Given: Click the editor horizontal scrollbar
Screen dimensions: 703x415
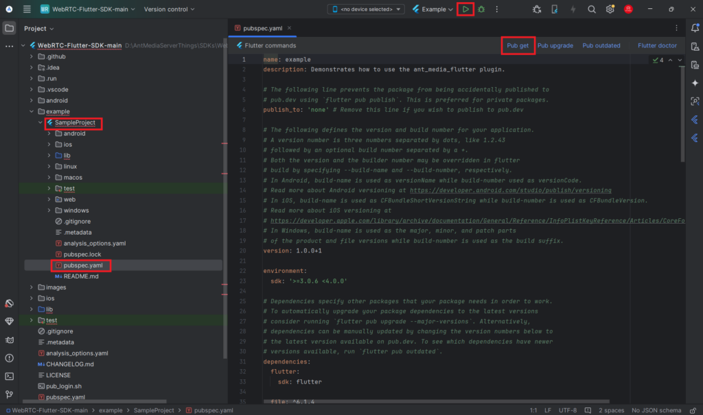Looking at the screenshot, I should [x=436, y=401].
